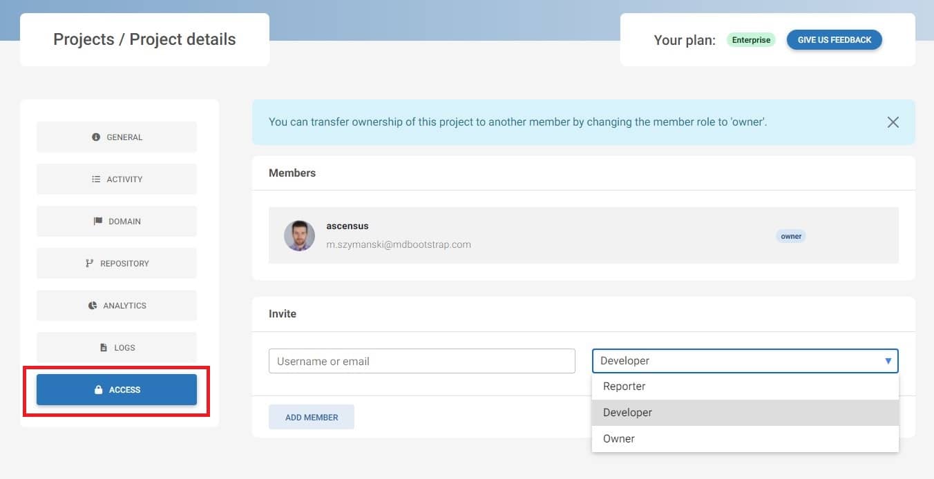This screenshot has width=934, height=479.
Task: Click the flag icon beside Domain
Action: 97,222
